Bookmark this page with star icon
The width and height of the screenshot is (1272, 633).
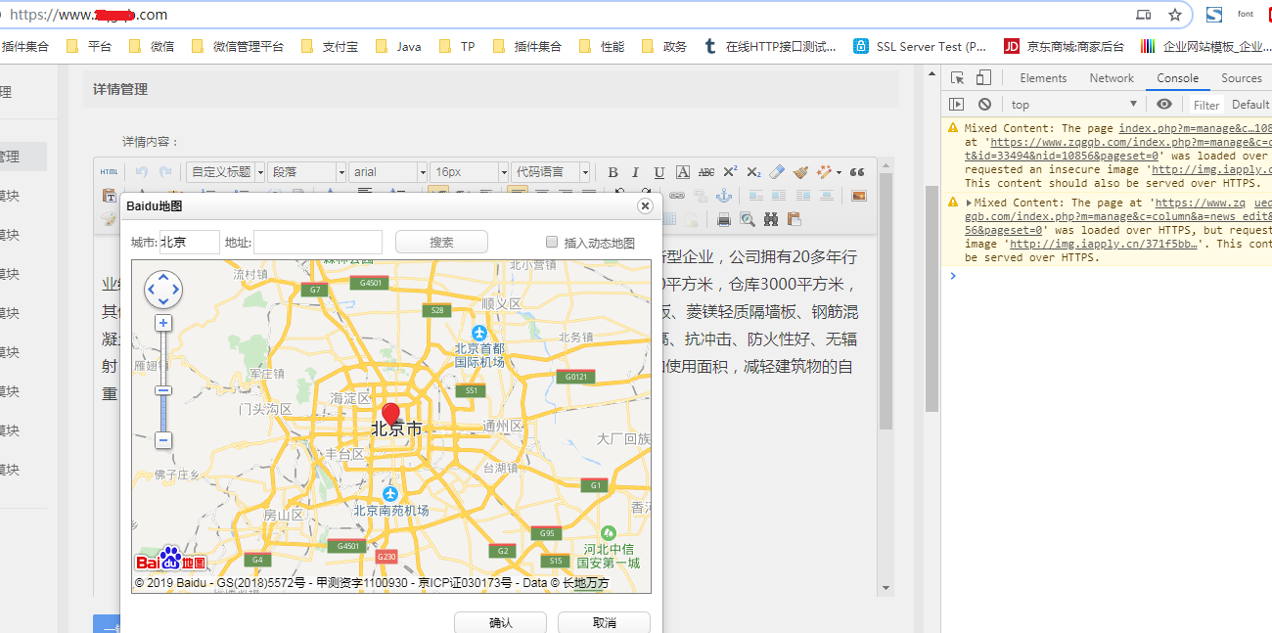tap(1174, 15)
